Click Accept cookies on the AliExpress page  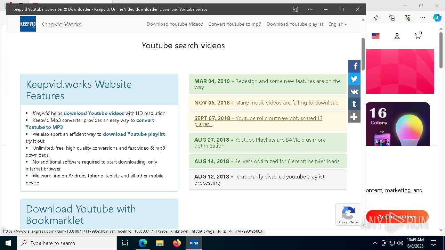pos(397,217)
